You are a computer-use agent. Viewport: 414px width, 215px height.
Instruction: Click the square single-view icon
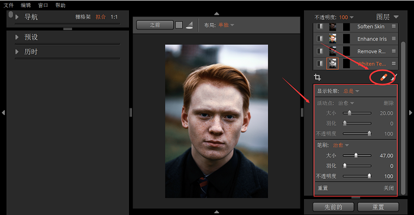pyautogui.click(x=179, y=25)
